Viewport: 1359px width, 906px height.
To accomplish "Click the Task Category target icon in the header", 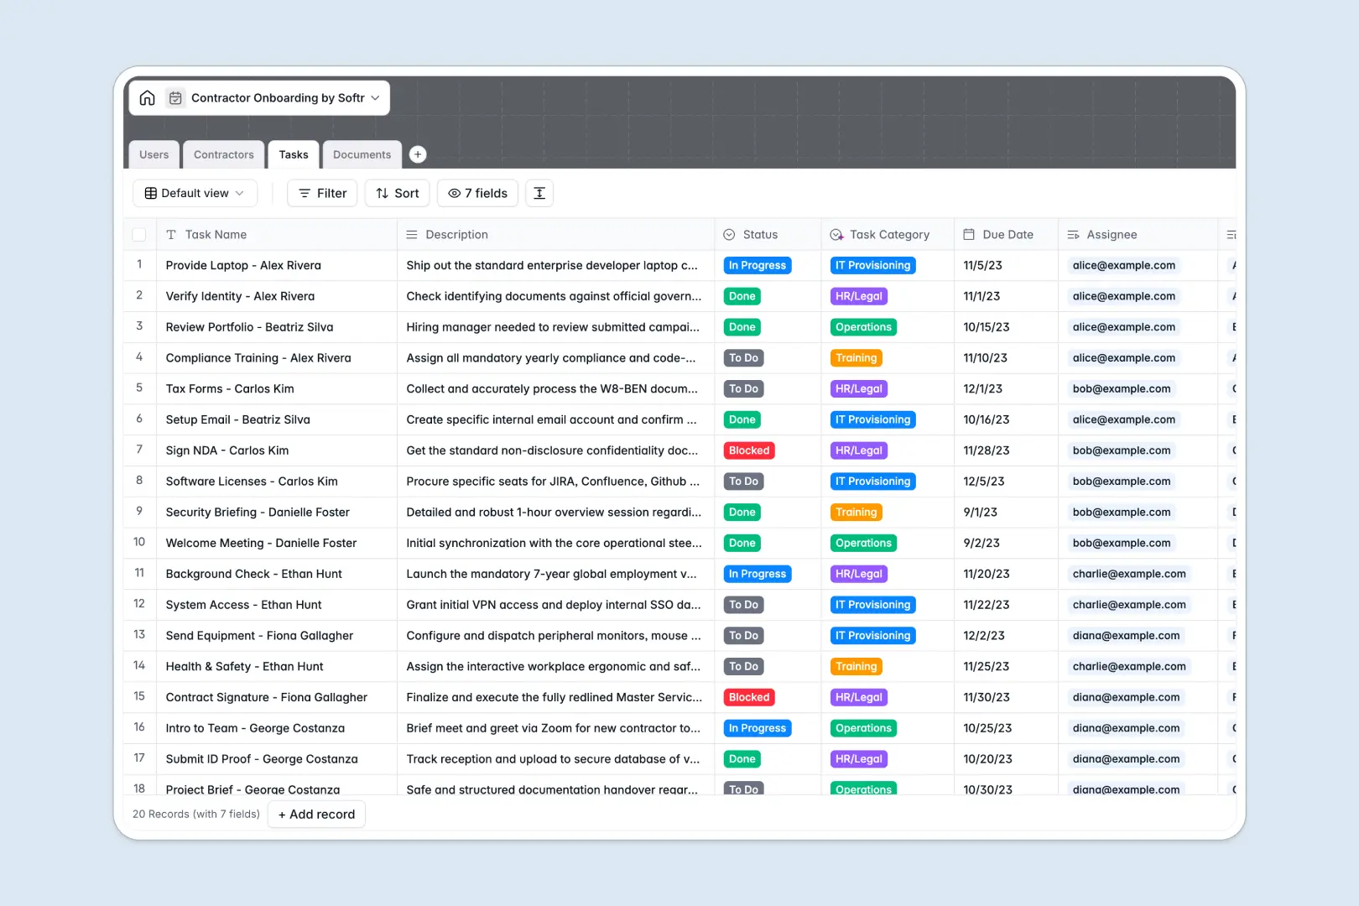I will 836,234.
